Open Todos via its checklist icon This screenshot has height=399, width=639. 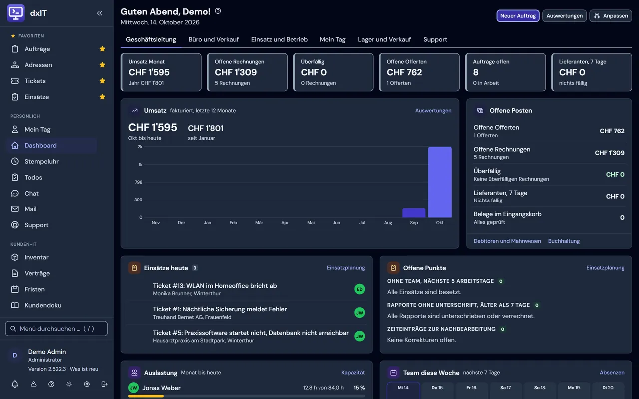(x=15, y=177)
